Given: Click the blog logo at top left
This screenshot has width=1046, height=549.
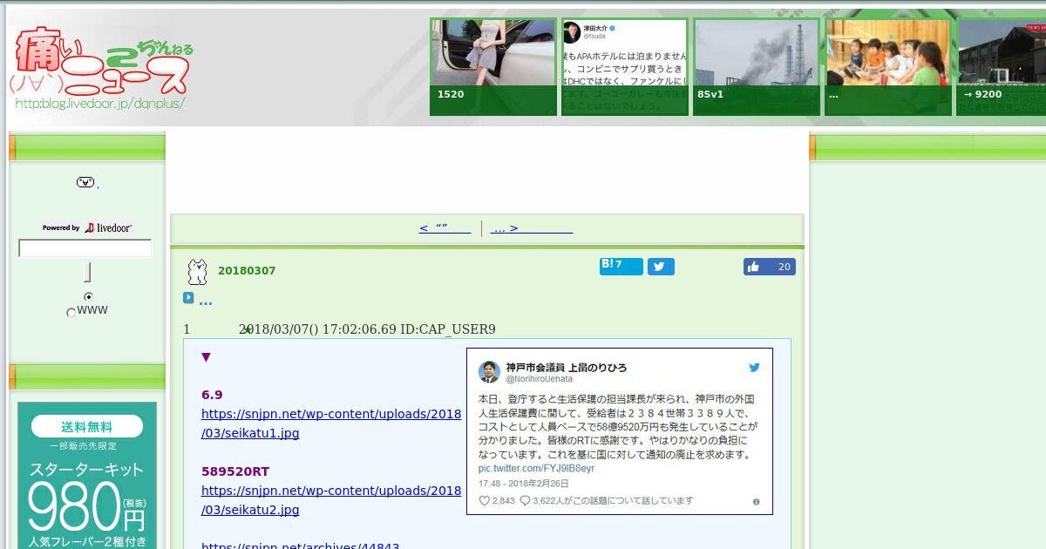Looking at the screenshot, I should click(102, 70).
